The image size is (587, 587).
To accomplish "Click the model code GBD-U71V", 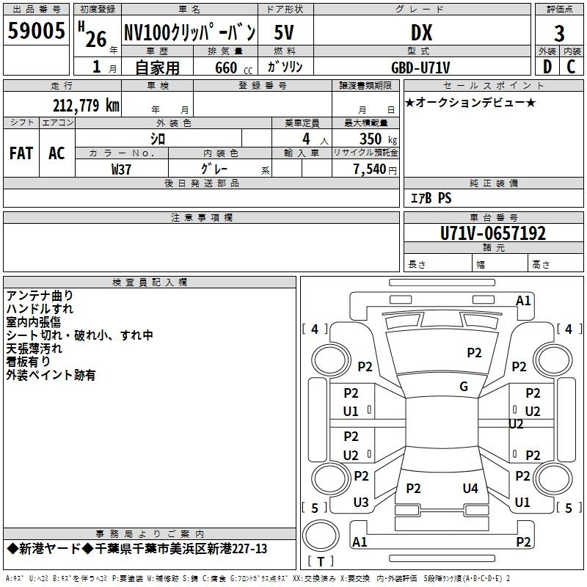I will (x=420, y=68).
